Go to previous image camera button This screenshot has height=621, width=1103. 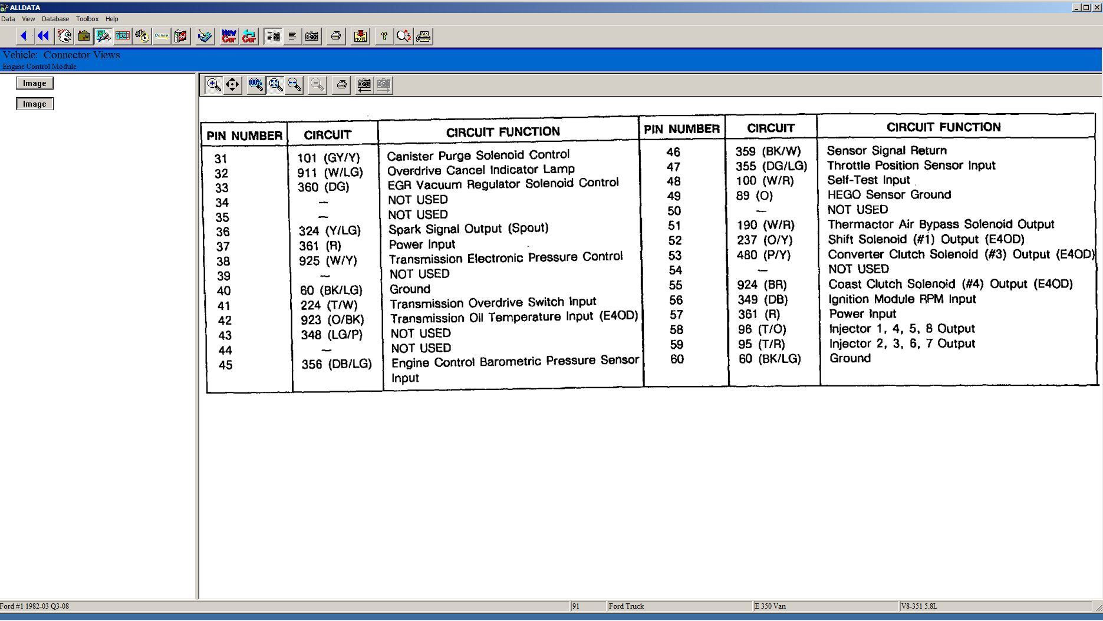364,85
